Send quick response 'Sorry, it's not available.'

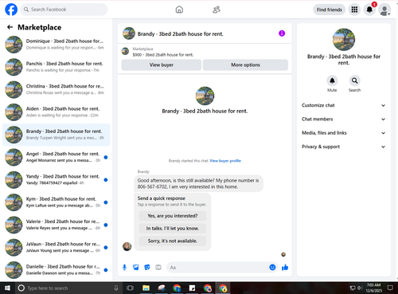173,241
